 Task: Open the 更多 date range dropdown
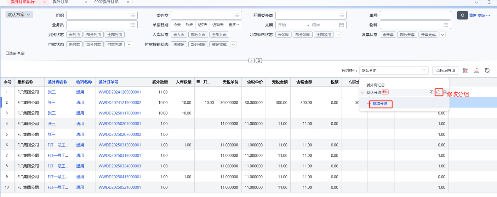pos(234,25)
